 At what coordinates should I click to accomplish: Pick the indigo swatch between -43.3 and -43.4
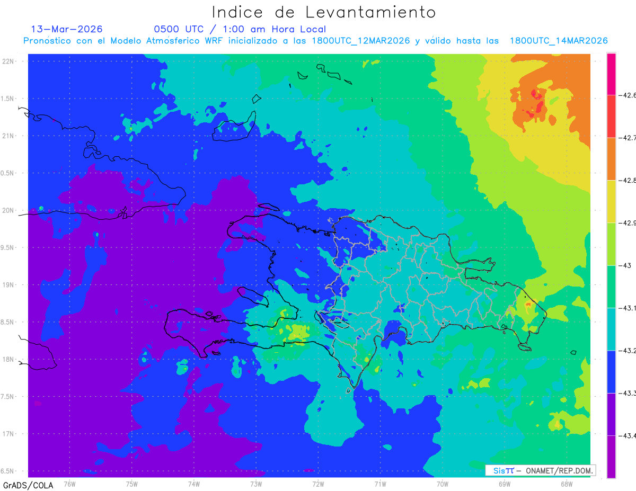(611, 414)
